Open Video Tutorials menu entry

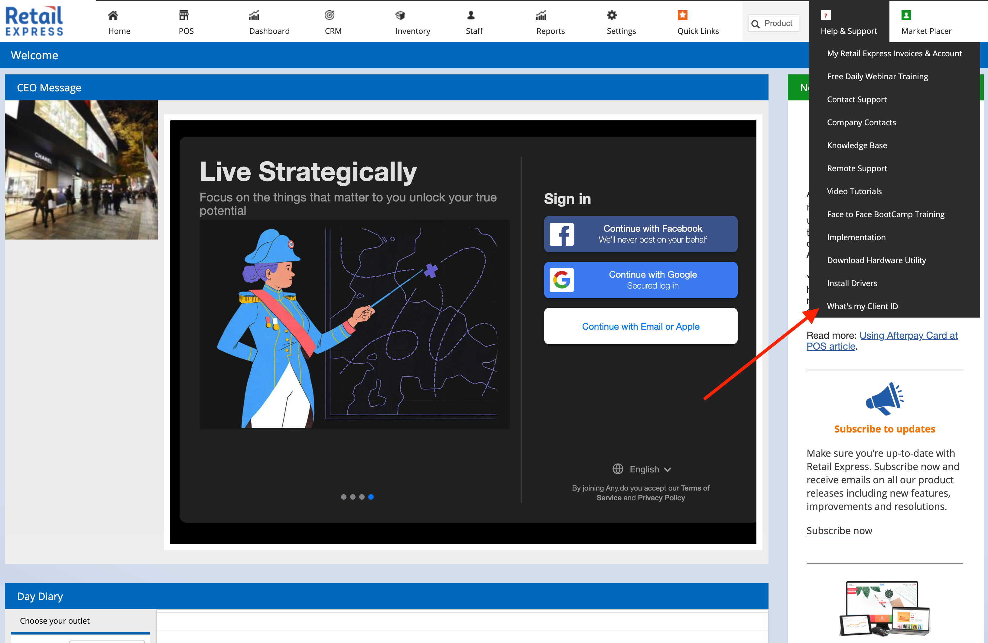[x=894, y=191]
